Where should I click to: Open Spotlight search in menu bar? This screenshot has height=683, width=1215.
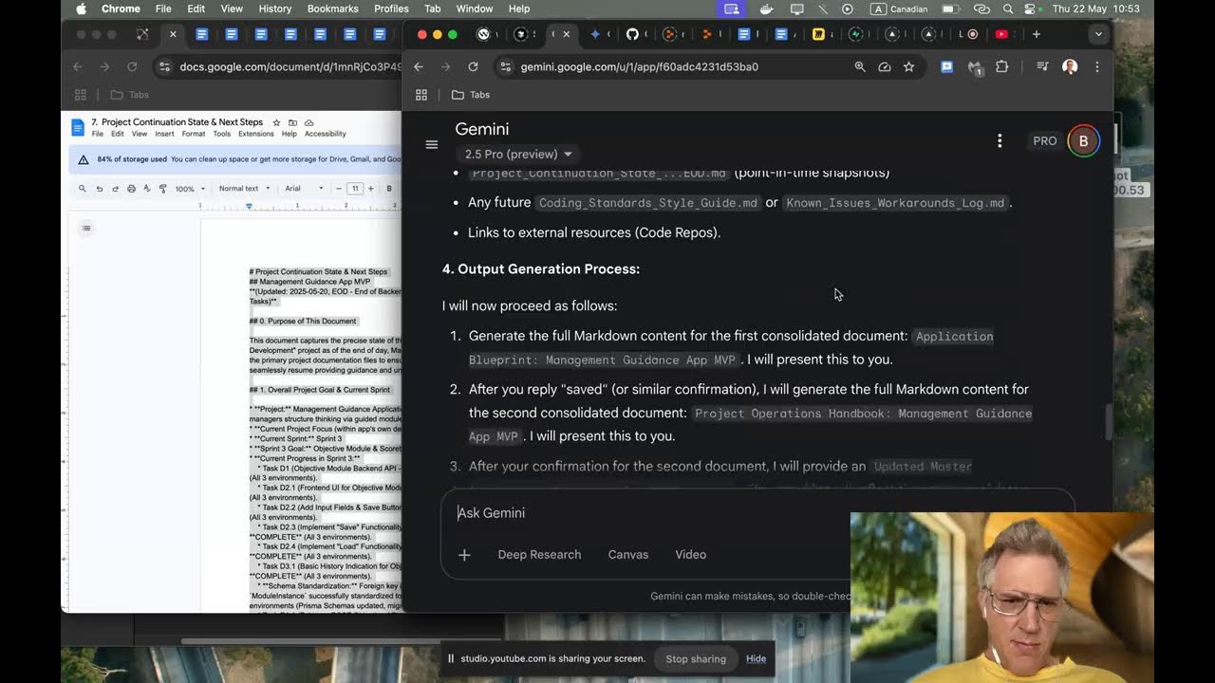[x=1008, y=9]
